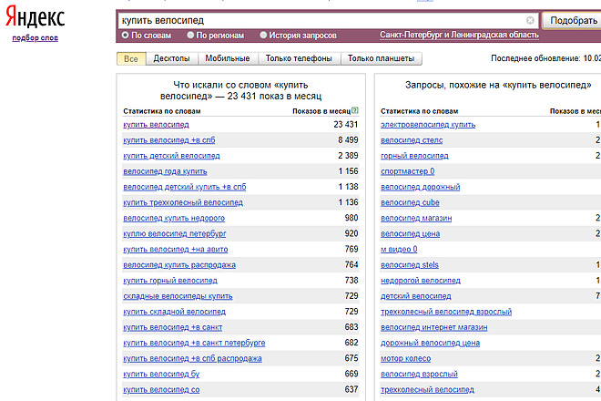Open the 'купить велосипед +в санкт петербурге' link
601x401 pixels.
(194, 343)
